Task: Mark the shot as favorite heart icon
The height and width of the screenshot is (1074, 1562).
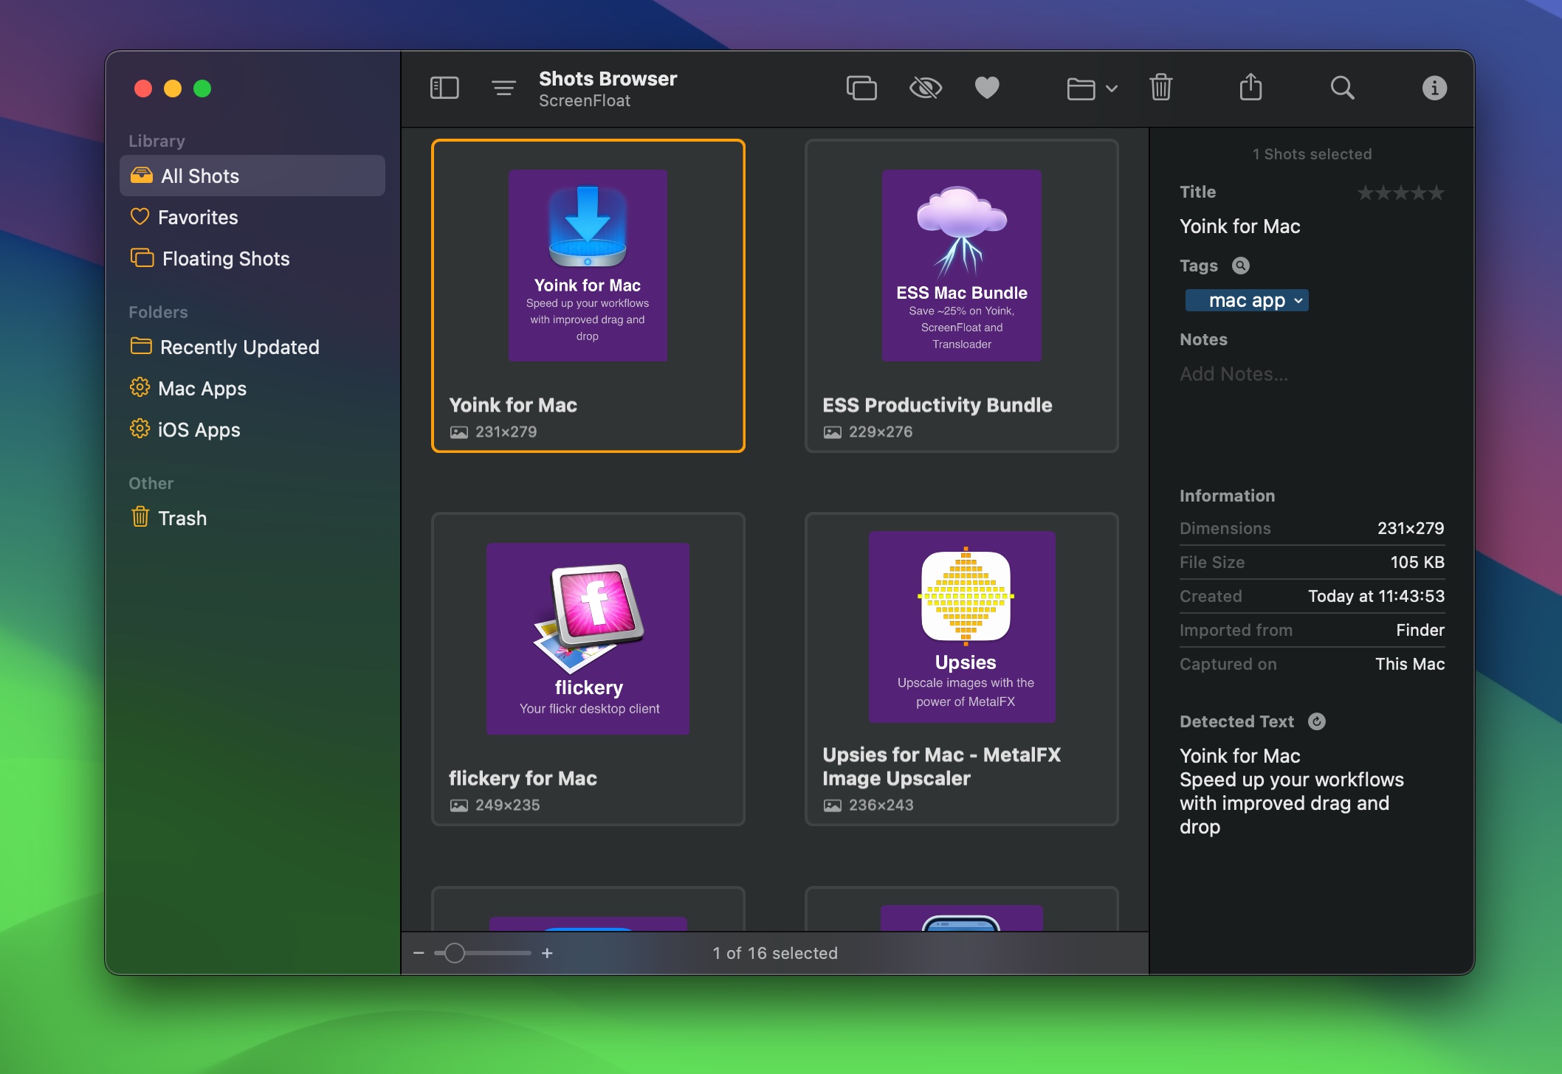Action: click(987, 89)
